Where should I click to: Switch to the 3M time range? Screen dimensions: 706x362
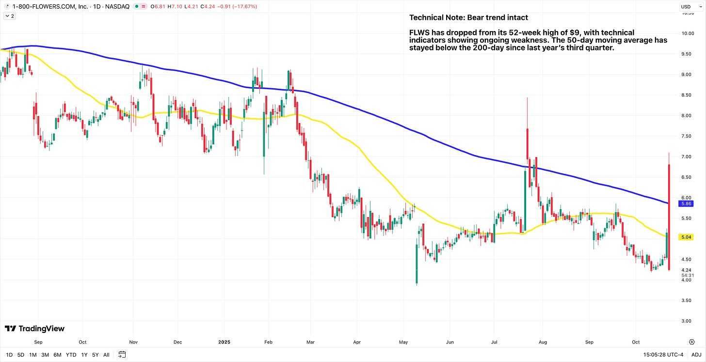pos(45,355)
